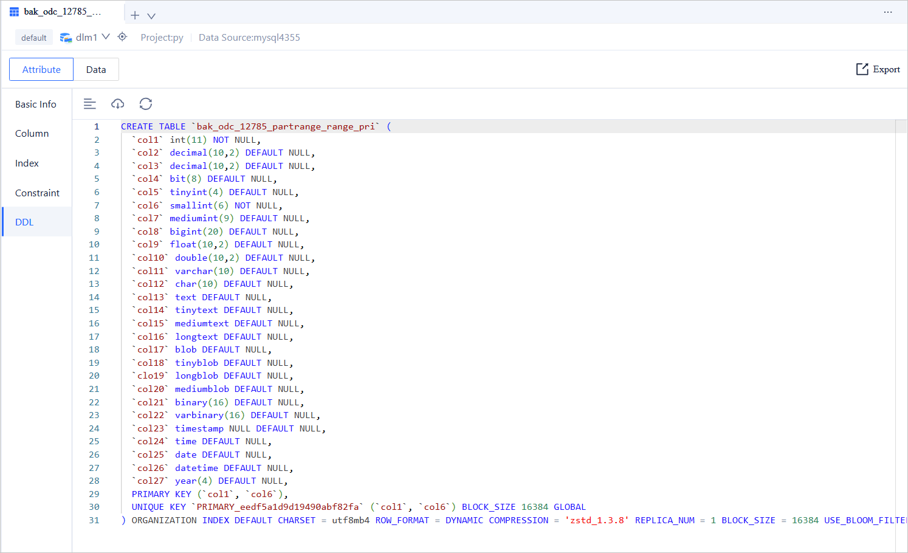
Task: Click the format DDL icon
Action: (90, 104)
